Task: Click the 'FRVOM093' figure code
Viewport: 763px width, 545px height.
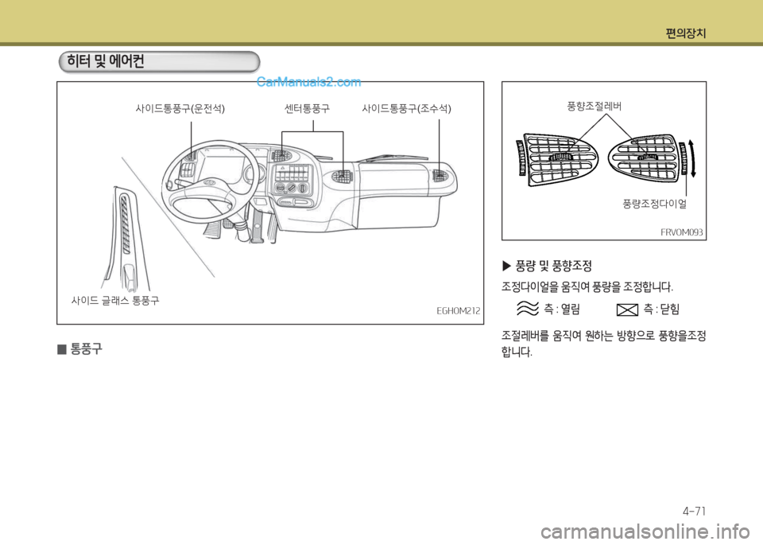Action: pos(682,232)
